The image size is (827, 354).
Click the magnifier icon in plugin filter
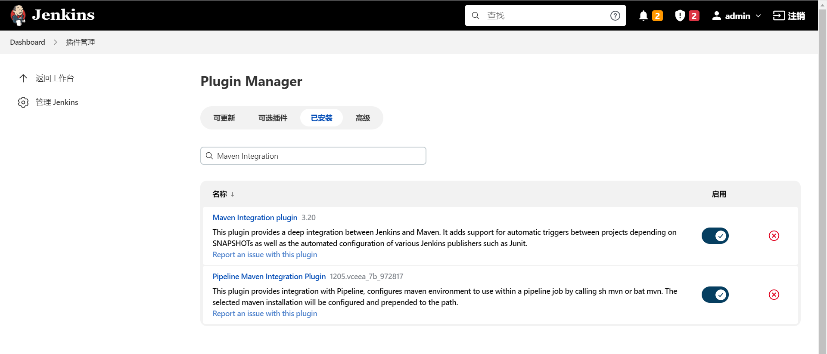[209, 156]
